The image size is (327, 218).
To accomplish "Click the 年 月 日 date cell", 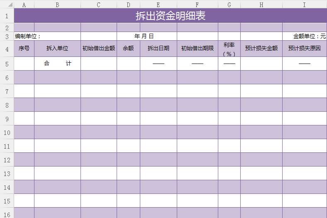I will point(144,36).
